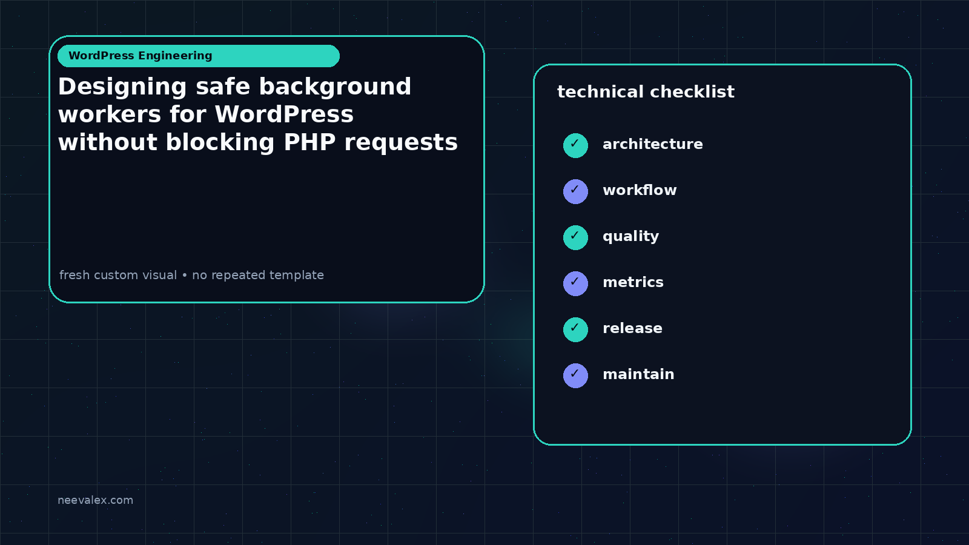Click the 'quality' checklist label
Image resolution: width=969 pixels, height=545 pixels.
(630, 237)
